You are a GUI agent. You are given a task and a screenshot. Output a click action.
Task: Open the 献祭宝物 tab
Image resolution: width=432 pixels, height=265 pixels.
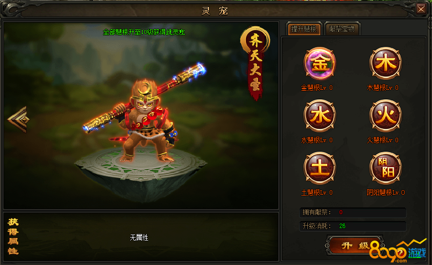click(x=342, y=28)
